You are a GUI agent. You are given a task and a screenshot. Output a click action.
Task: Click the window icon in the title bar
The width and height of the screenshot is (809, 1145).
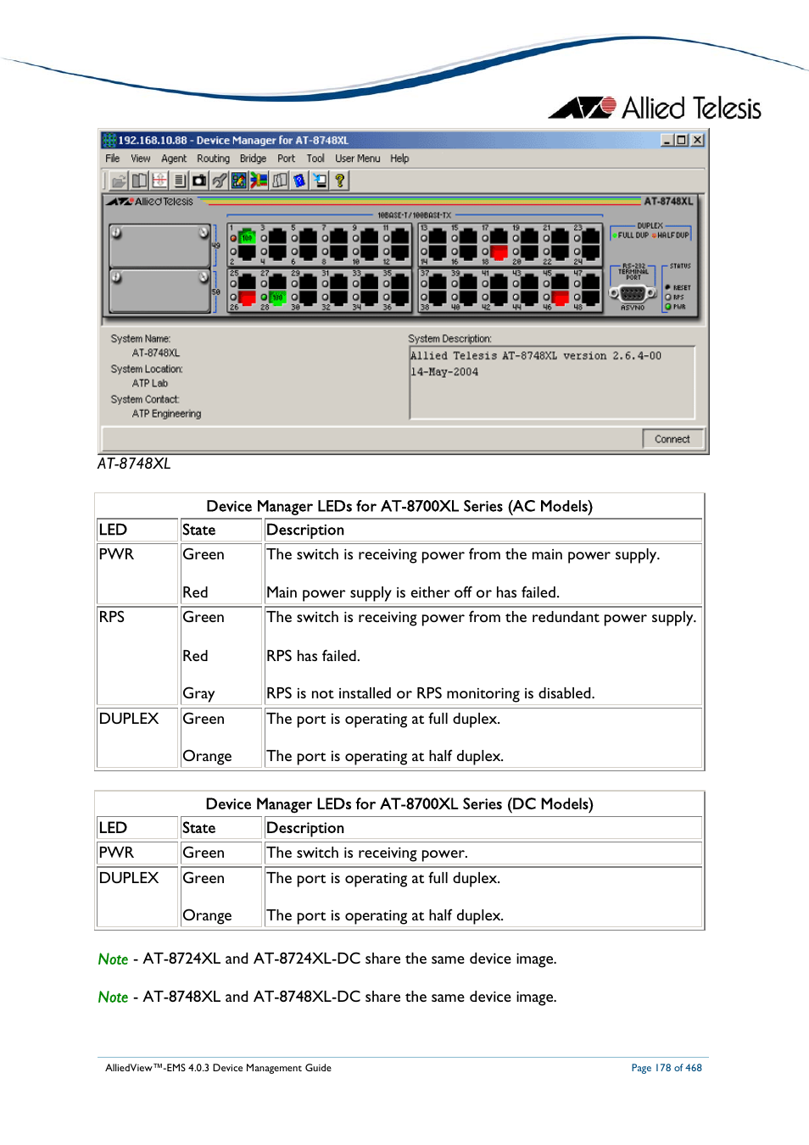click(109, 140)
